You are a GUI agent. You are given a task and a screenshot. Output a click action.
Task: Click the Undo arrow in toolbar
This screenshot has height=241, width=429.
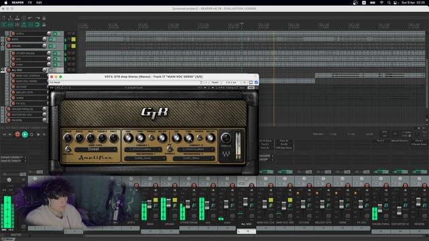coord(30,18)
